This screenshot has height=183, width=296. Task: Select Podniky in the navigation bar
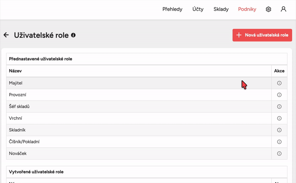coord(247,9)
